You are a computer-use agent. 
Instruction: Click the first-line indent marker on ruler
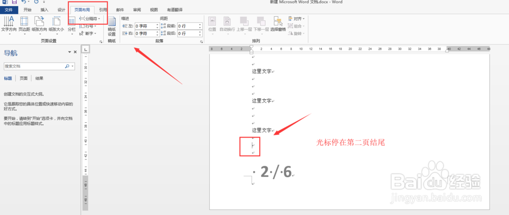[x=251, y=47]
